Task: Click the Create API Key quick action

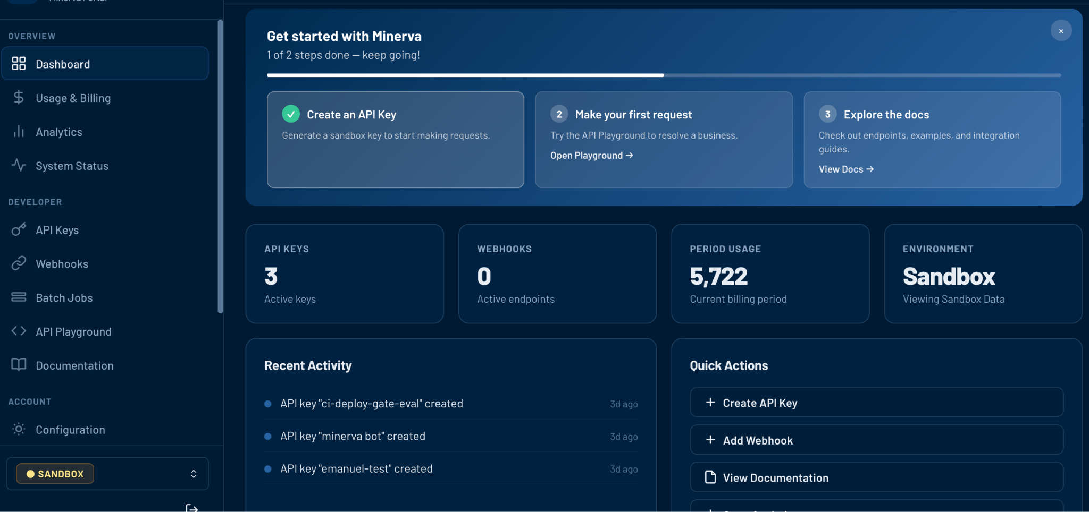Action: pyautogui.click(x=876, y=403)
